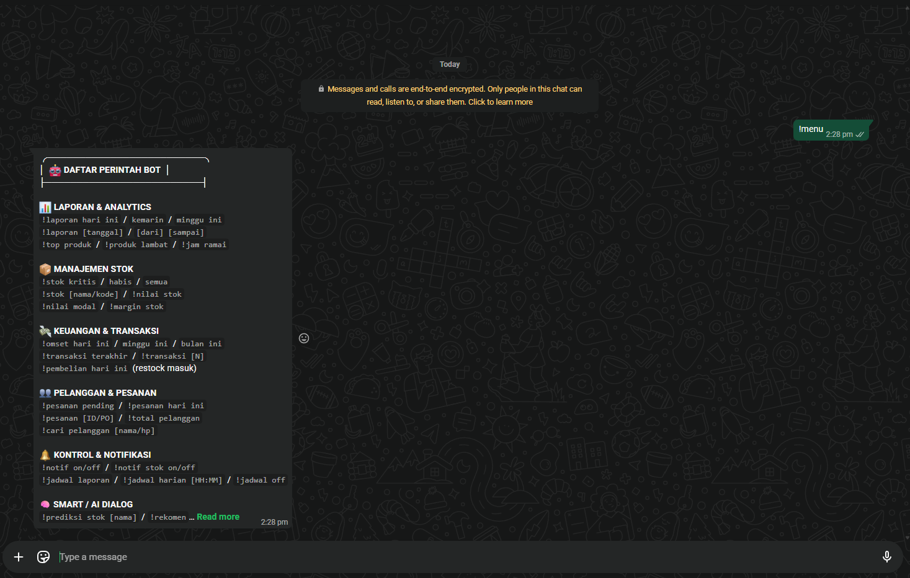Click the !notif on/off command text
Screen dimensions: 910x578
(71, 468)
